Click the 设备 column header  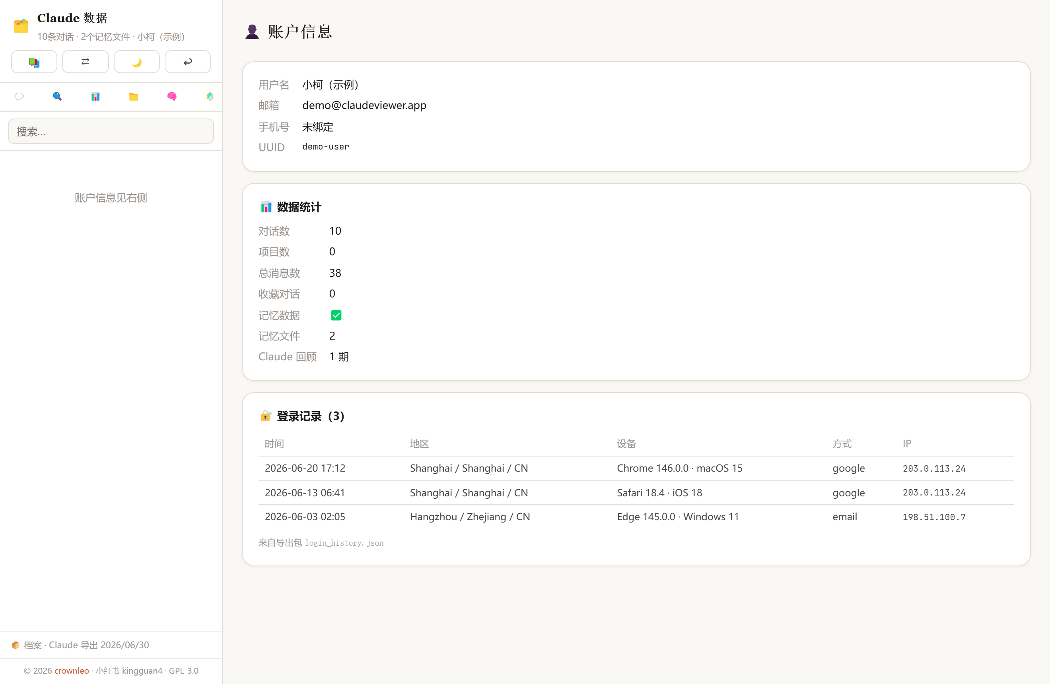click(x=626, y=444)
